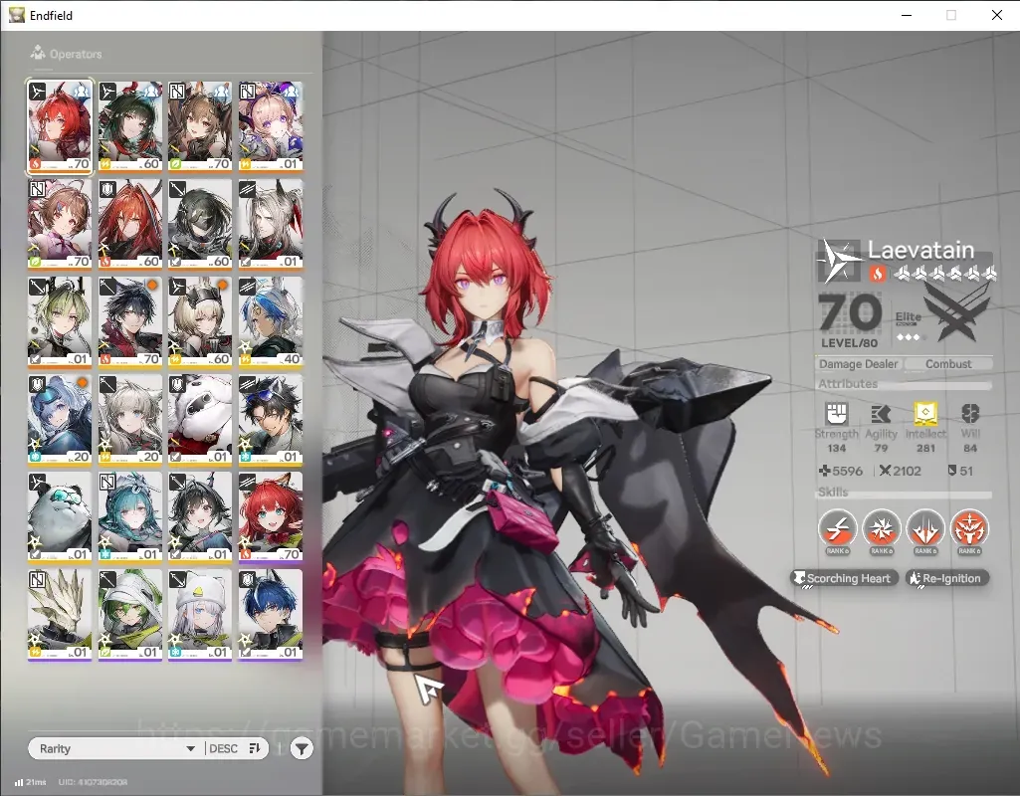Open the Re-Ignition talent

click(947, 578)
